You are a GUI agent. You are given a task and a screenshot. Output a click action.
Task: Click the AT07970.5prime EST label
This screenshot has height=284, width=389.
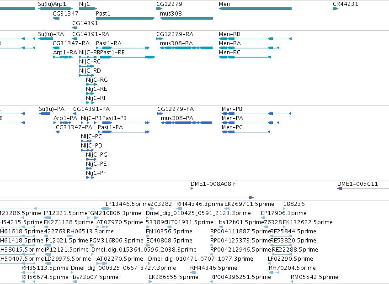tap(120, 222)
